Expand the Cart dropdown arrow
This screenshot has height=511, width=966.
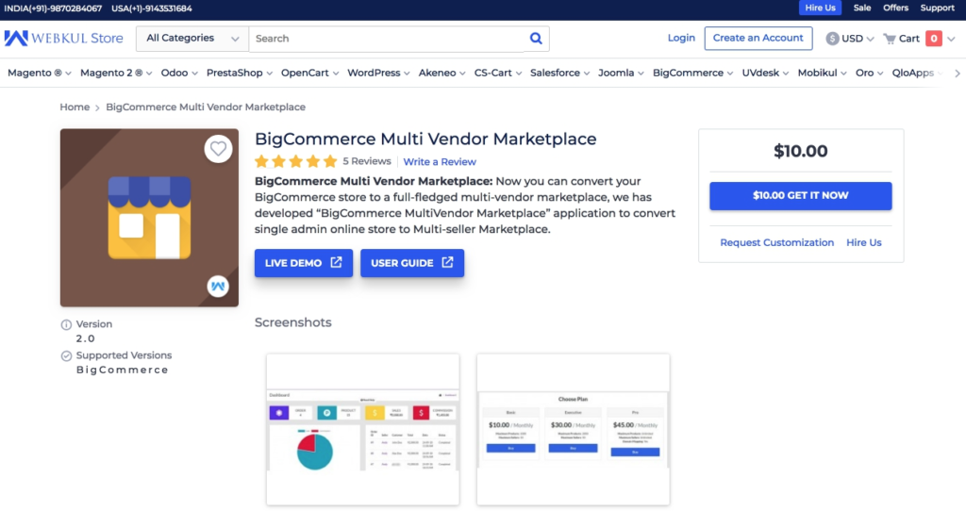click(x=951, y=39)
